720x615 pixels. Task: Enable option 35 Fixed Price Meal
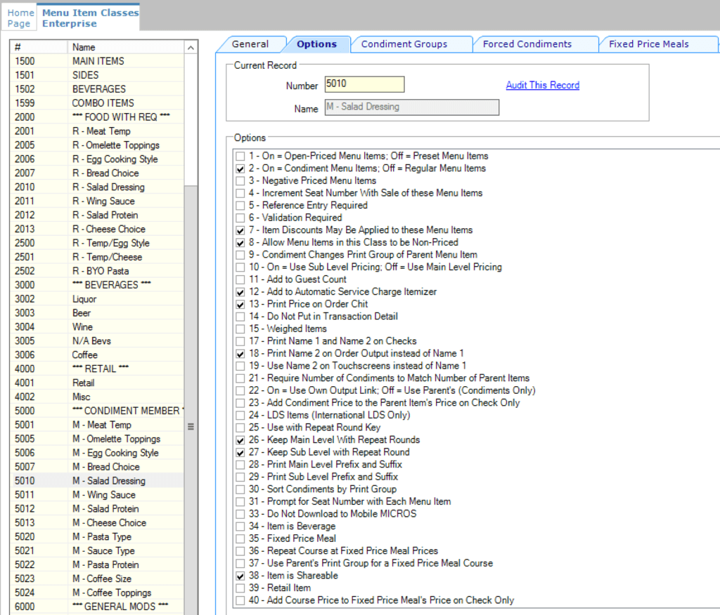[x=240, y=539]
